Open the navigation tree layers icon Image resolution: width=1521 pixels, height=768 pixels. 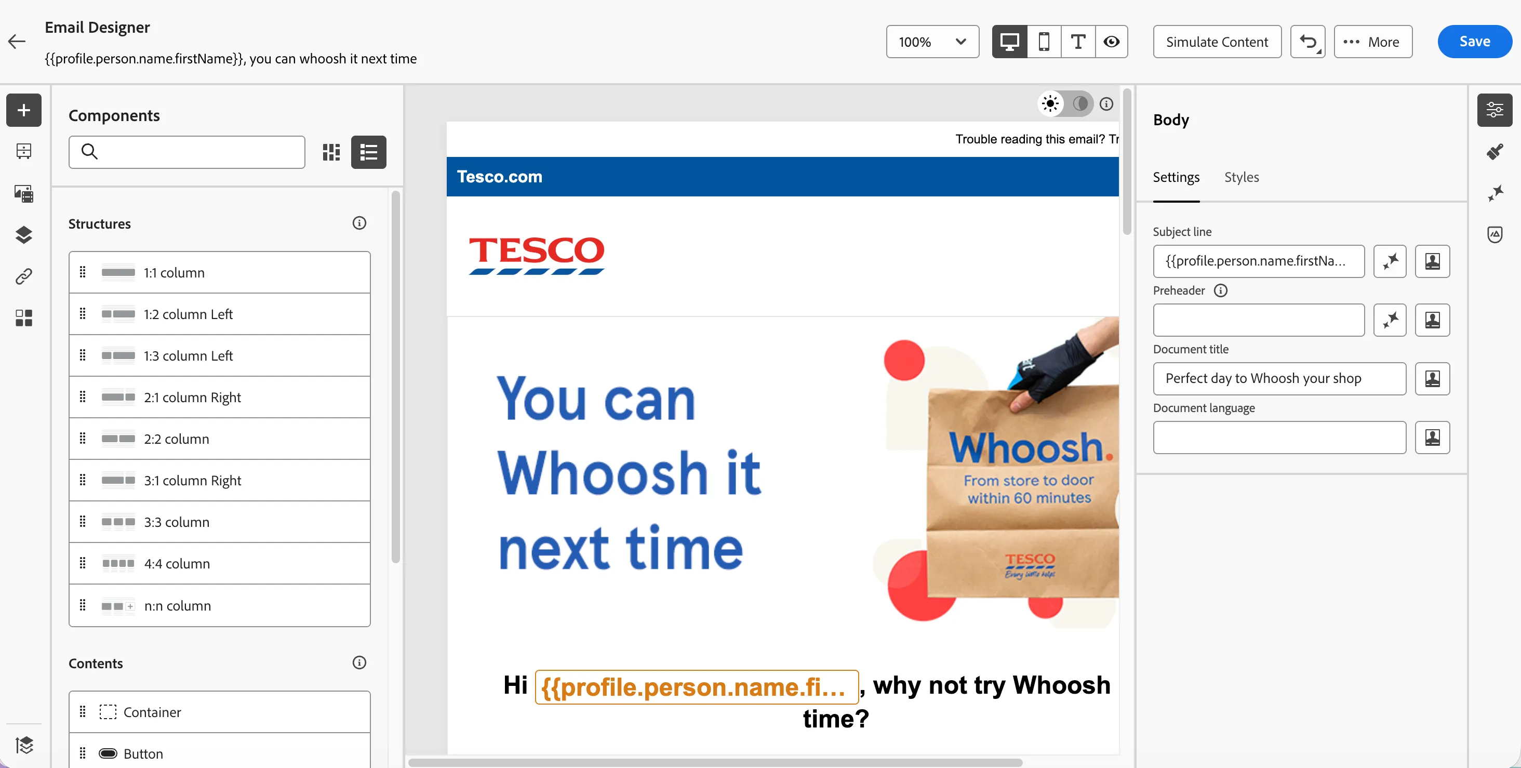click(x=23, y=235)
